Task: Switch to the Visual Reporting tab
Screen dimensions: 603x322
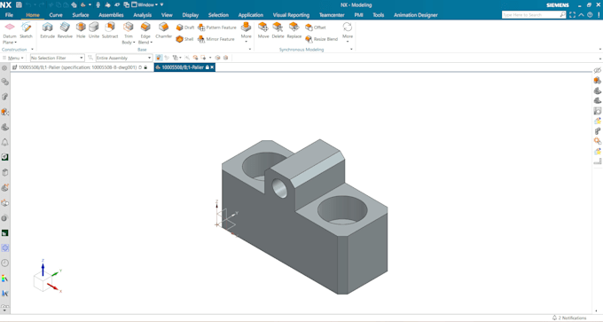Action: tap(291, 15)
